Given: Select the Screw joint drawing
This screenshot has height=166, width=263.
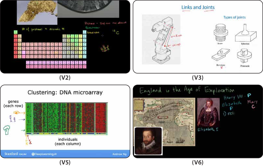Looking at the screenshot, I should pos(220,32).
